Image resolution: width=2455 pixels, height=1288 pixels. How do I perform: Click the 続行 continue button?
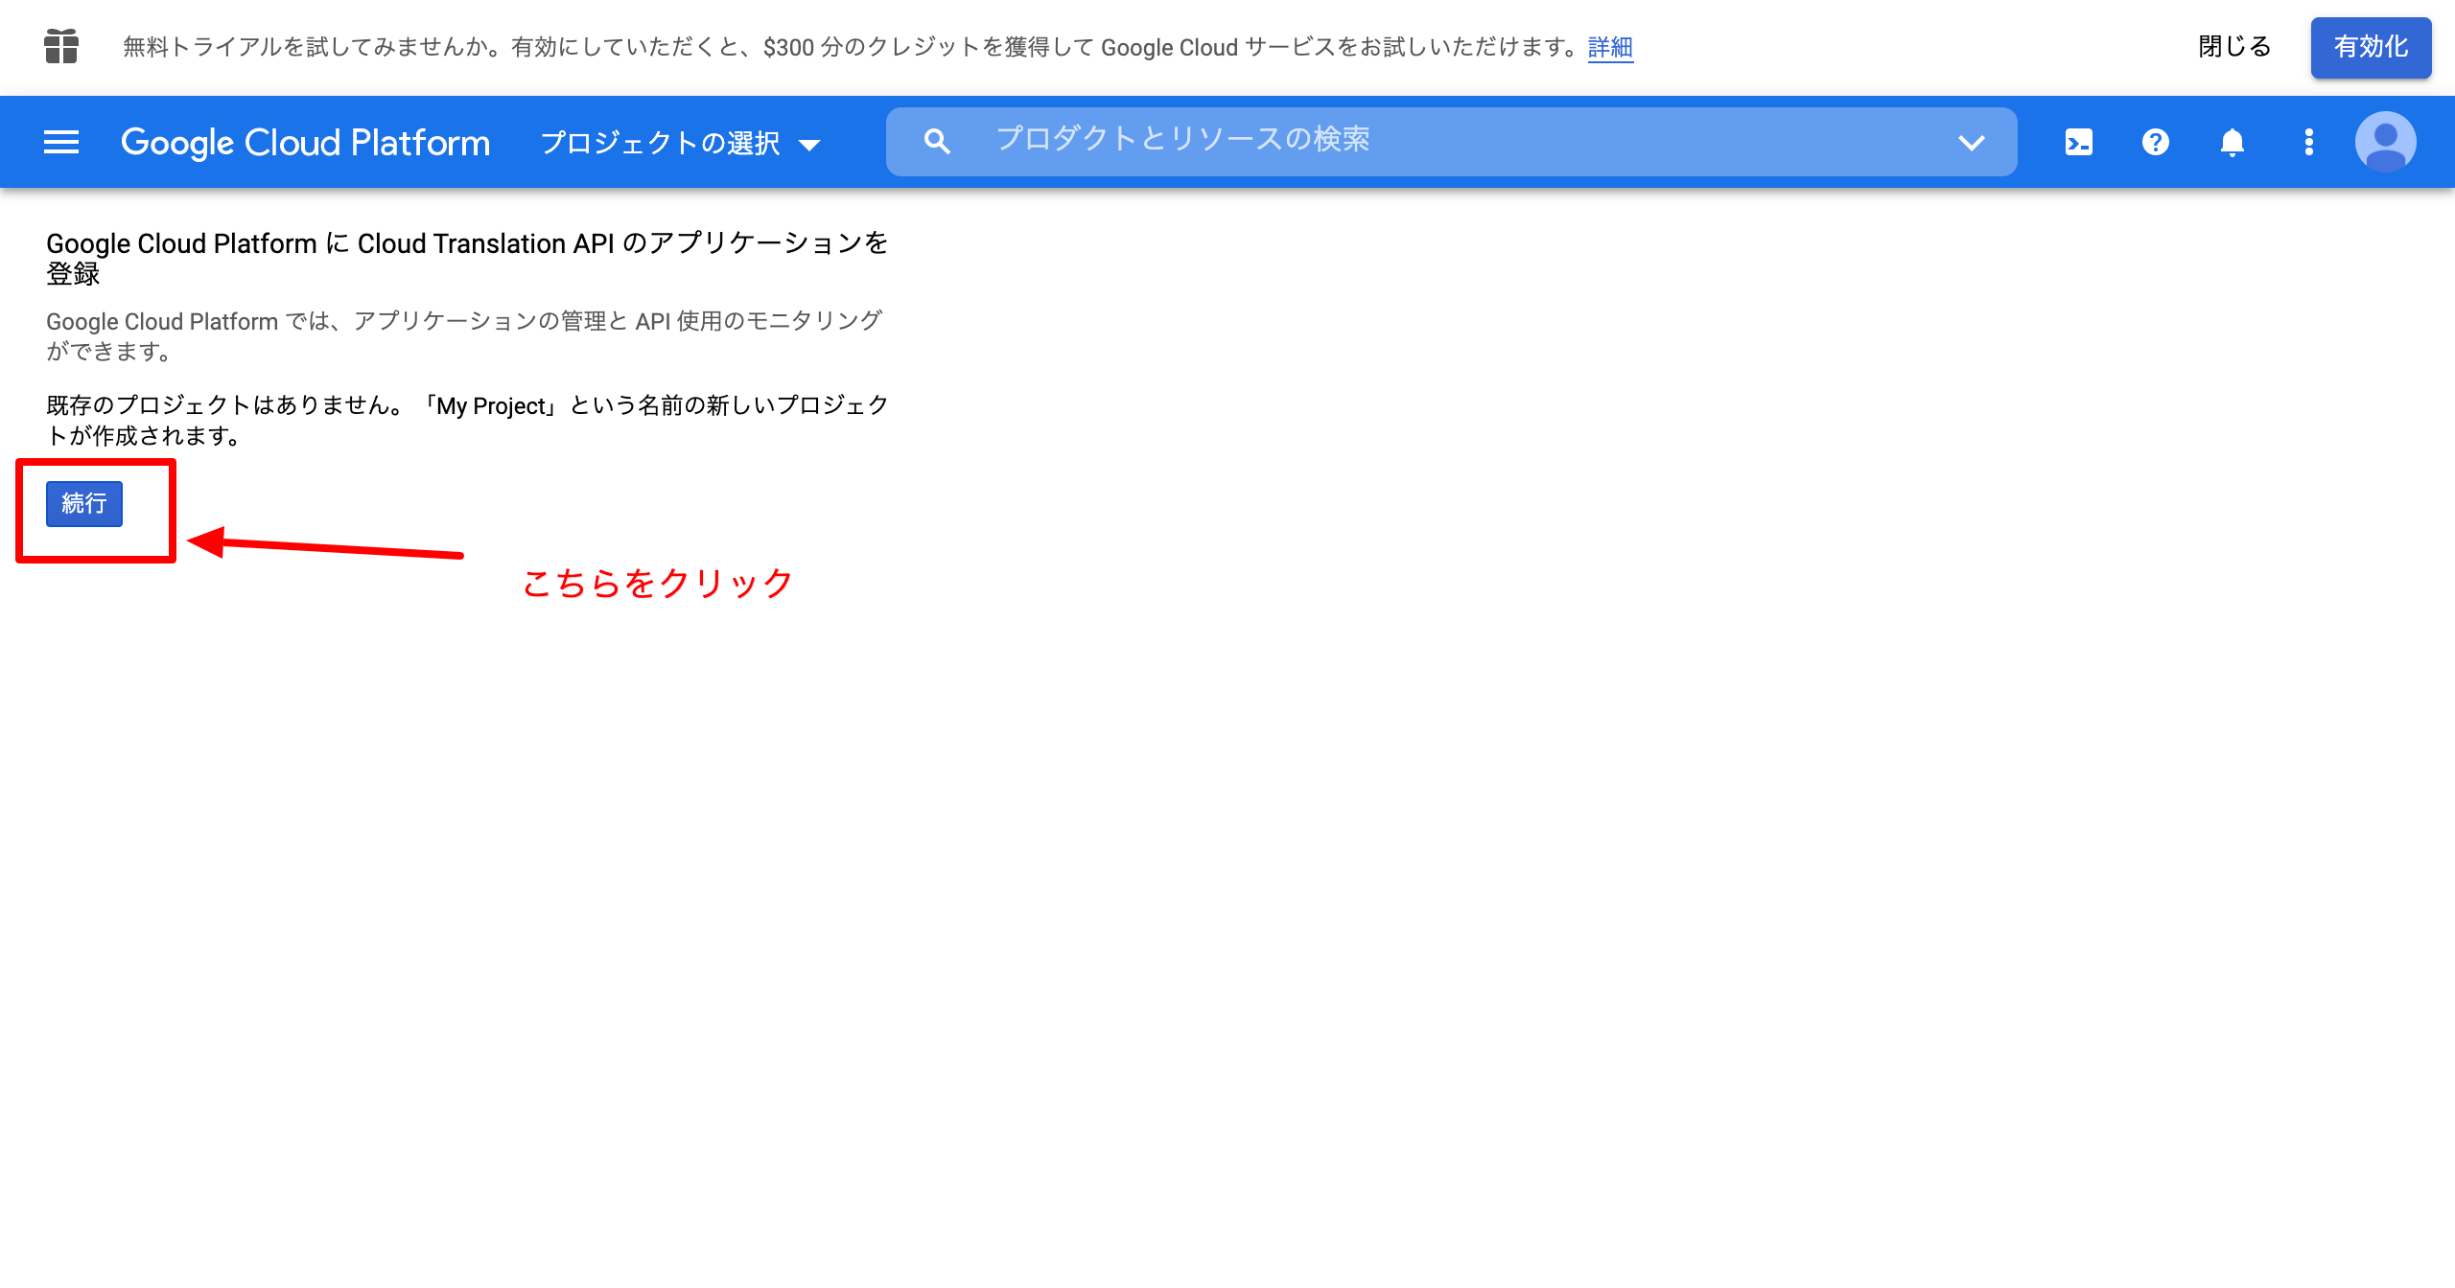(84, 504)
